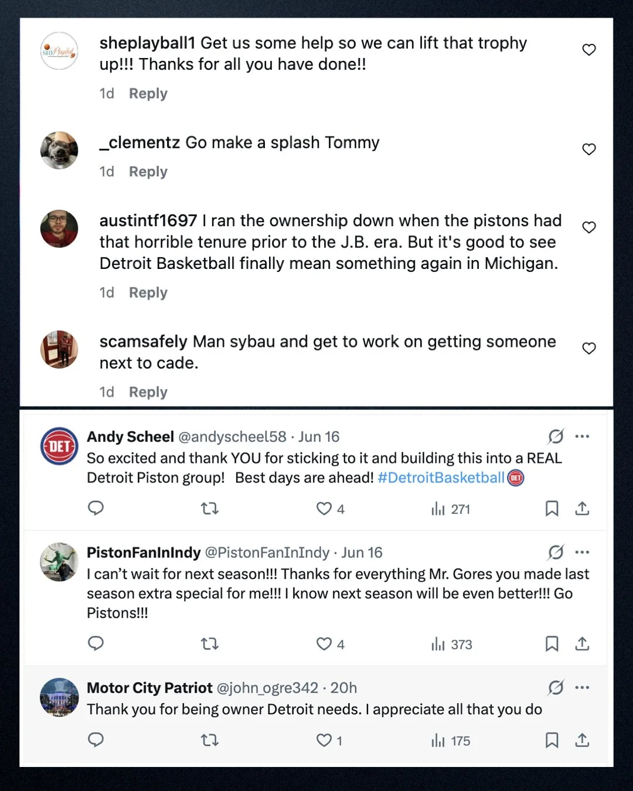The height and width of the screenshot is (791, 633).
Task: Open more options on Andy Scheel tweet
Action: pos(582,437)
